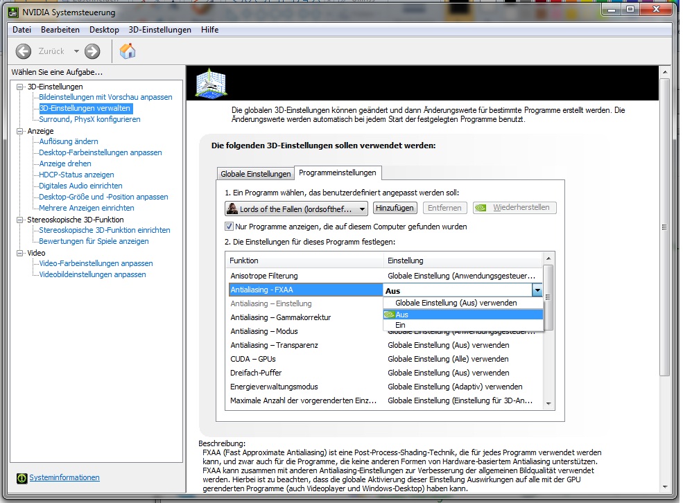Select the Anisotrope Filterung row
Screen dimensions: 683x503
(x=384, y=276)
